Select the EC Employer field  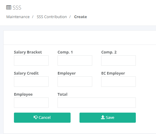pyautogui.click(x=118, y=81)
